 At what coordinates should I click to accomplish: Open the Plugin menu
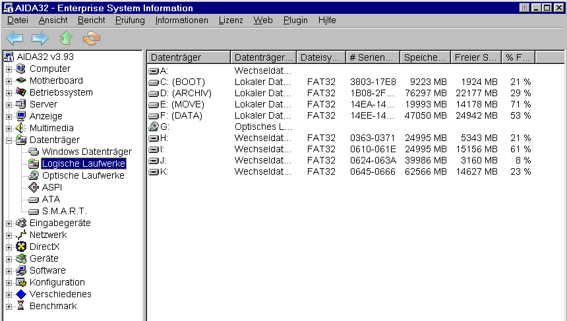pyautogui.click(x=295, y=20)
